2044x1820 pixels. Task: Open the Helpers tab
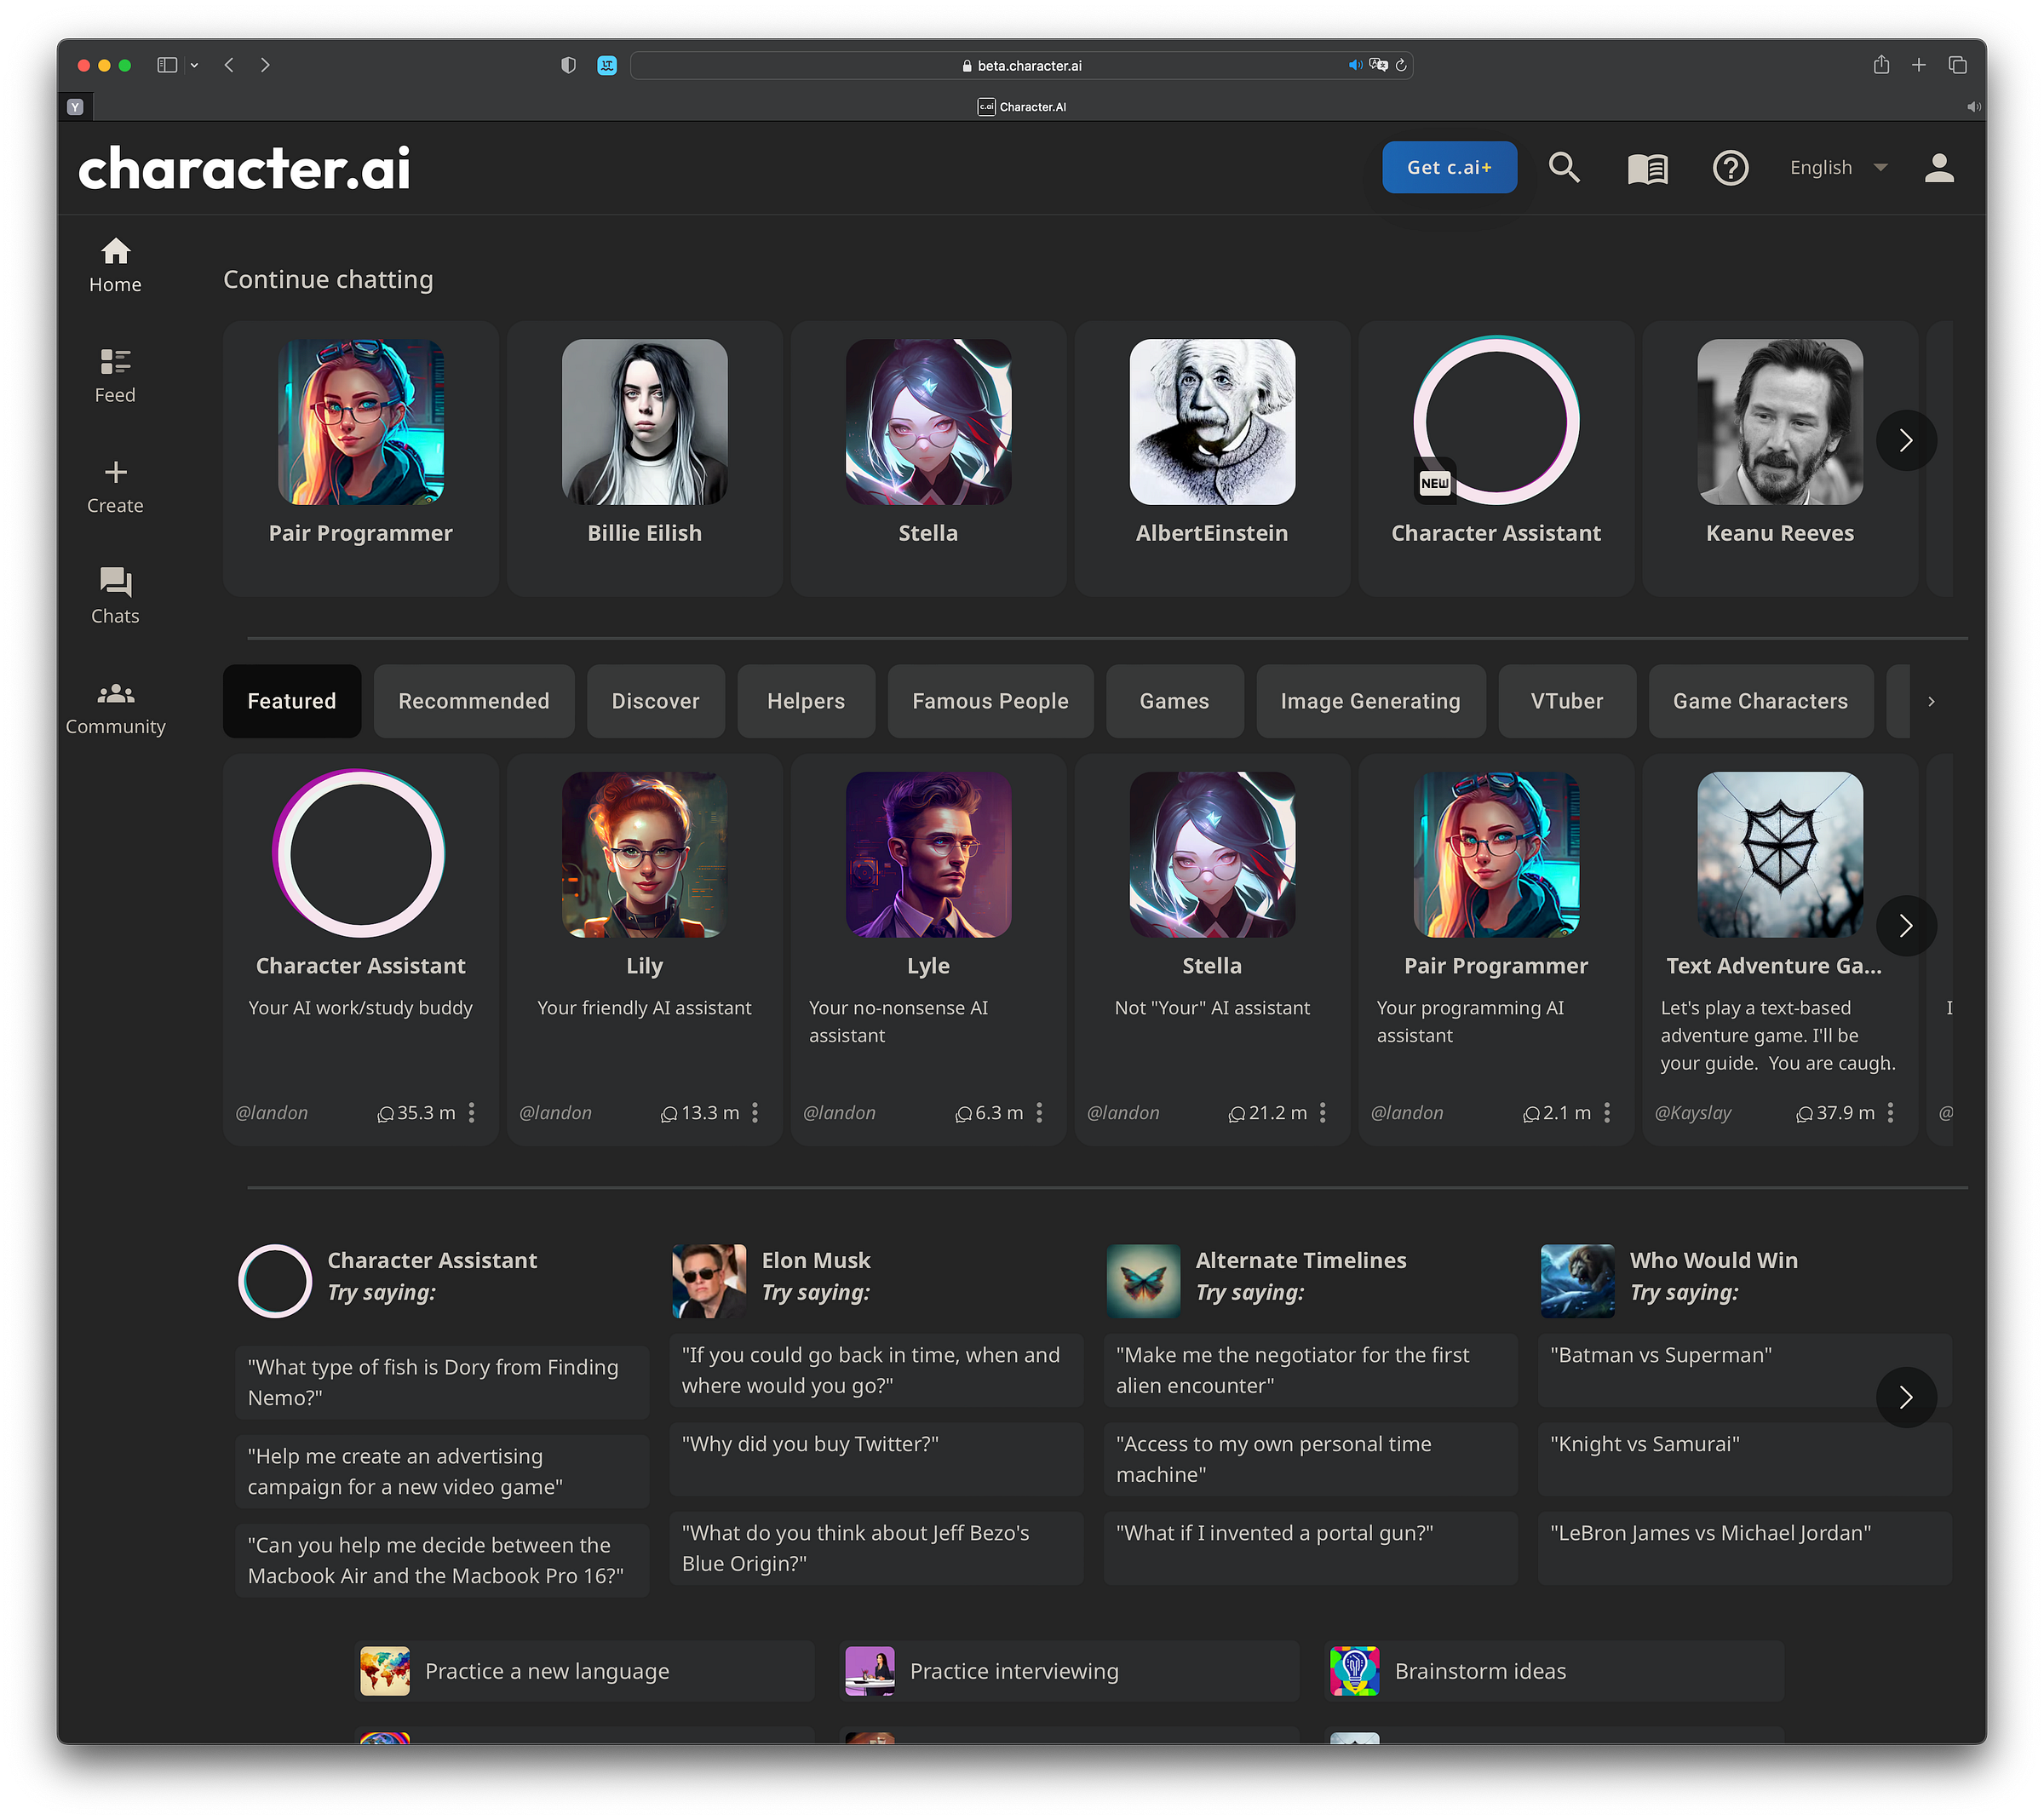coord(806,701)
